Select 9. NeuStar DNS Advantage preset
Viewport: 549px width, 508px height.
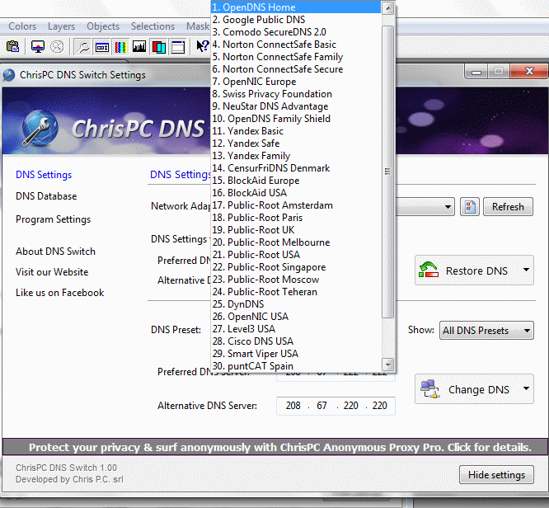click(x=296, y=106)
